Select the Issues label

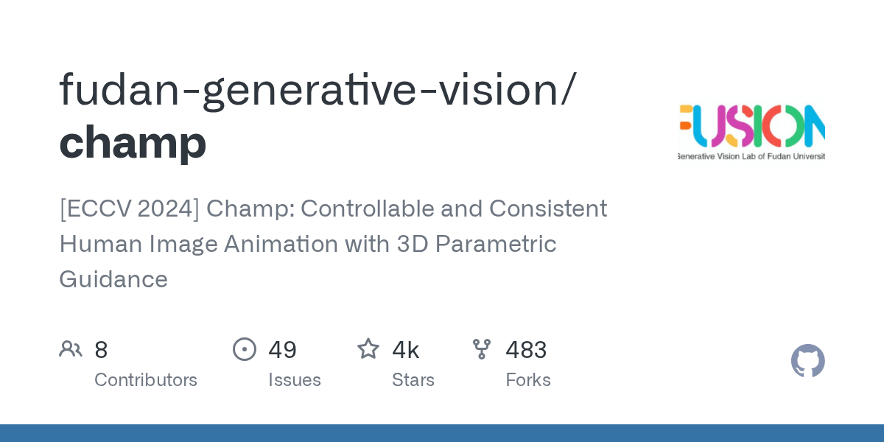pos(295,380)
